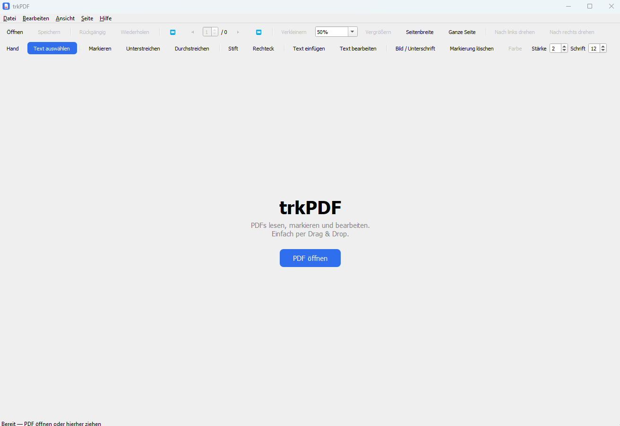This screenshot has height=426, width=620.
Task: Open the Datei menu
Action: click(x=9, y=18)
